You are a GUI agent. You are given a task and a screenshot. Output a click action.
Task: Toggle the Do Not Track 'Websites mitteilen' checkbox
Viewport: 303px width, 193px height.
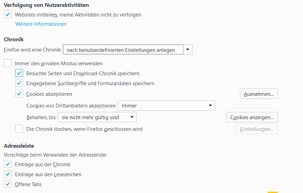pos(8,15)
